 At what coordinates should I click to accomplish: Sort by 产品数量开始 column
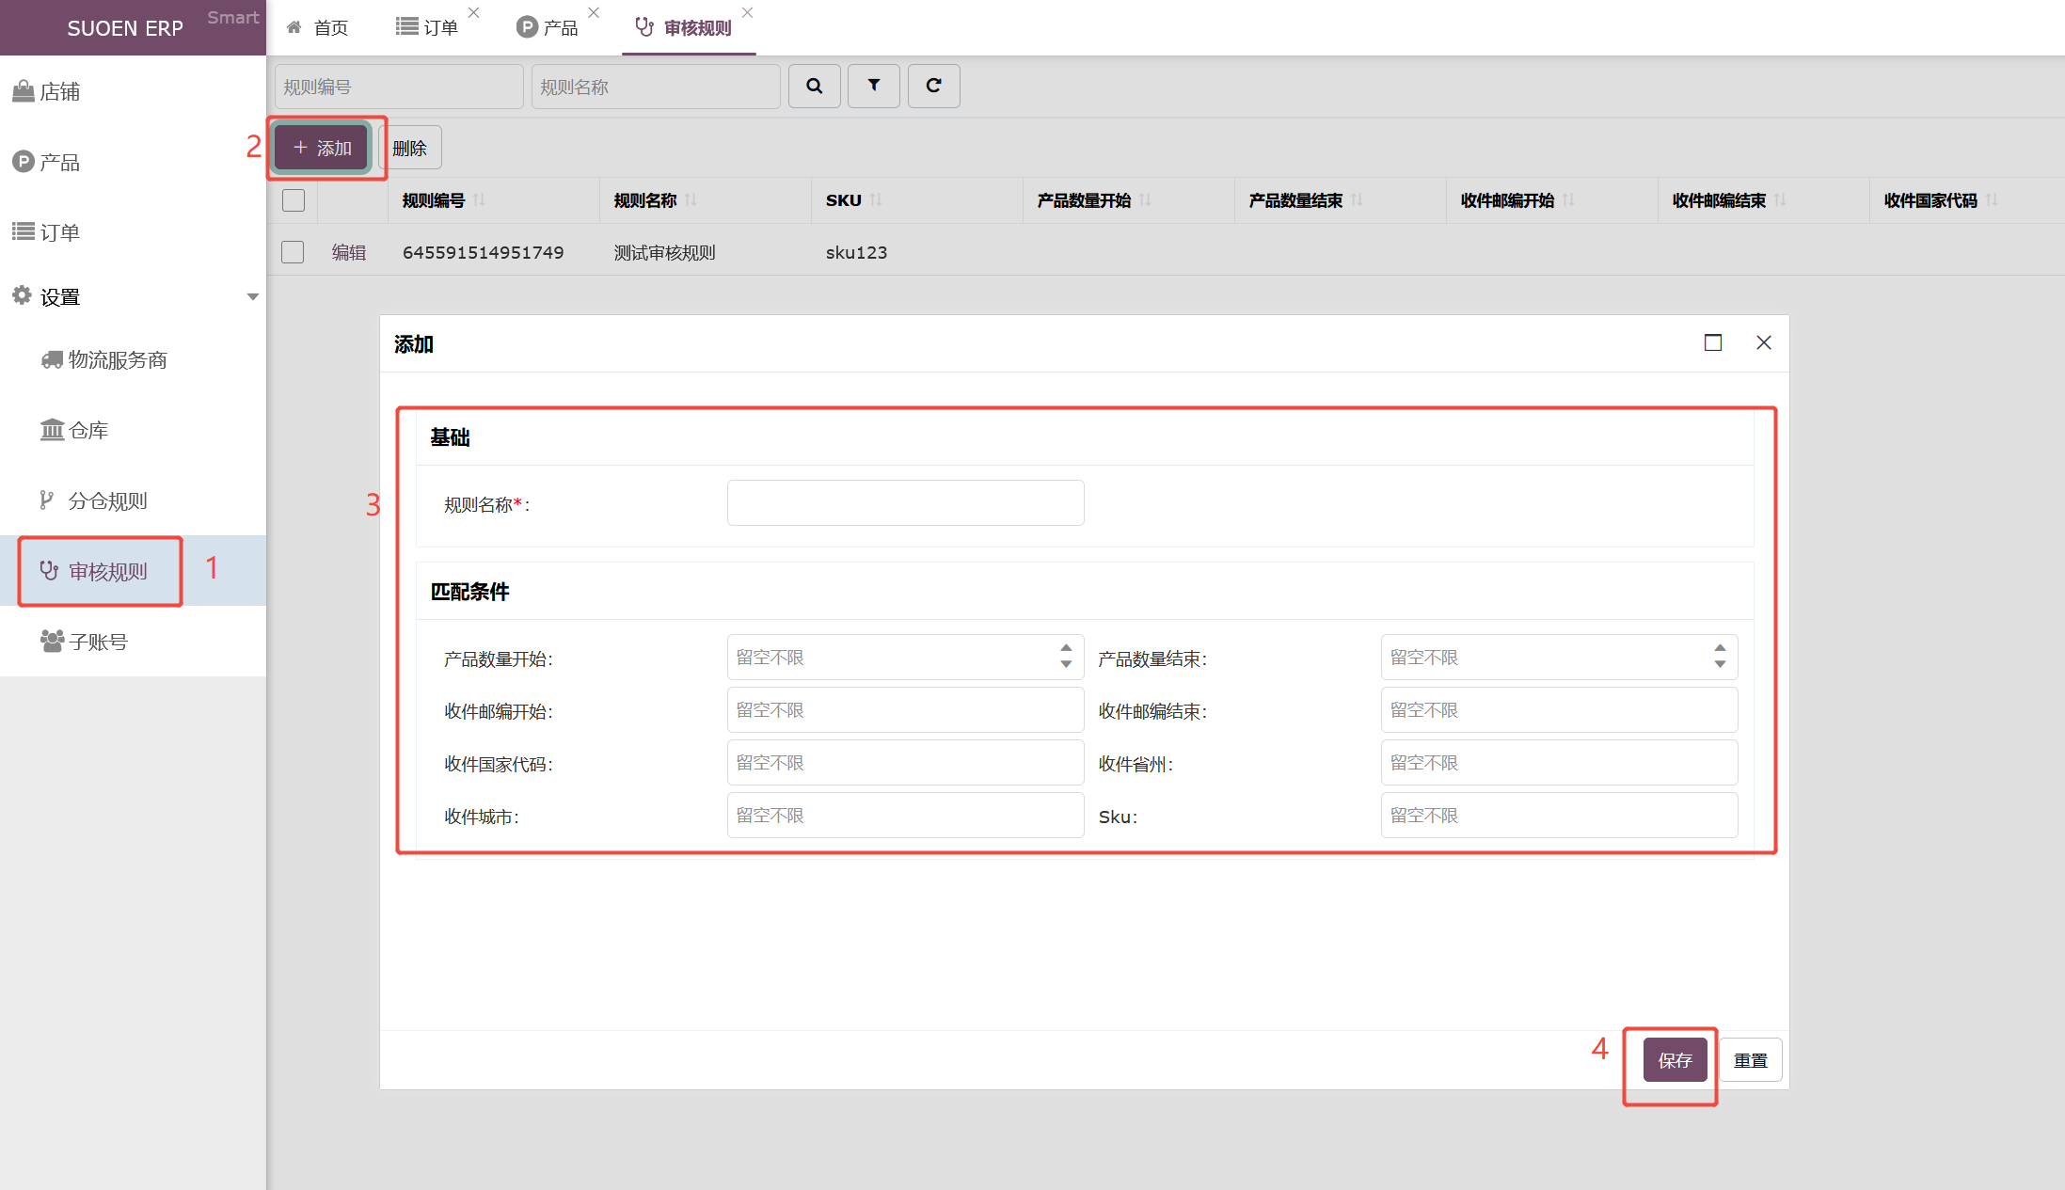[1145, 199]
